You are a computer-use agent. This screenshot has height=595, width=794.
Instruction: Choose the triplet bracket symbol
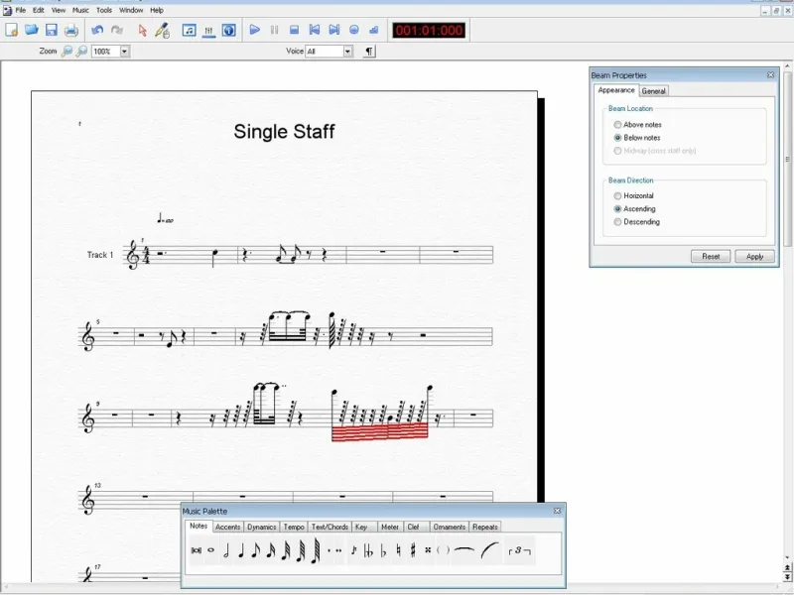coord(519,550)
